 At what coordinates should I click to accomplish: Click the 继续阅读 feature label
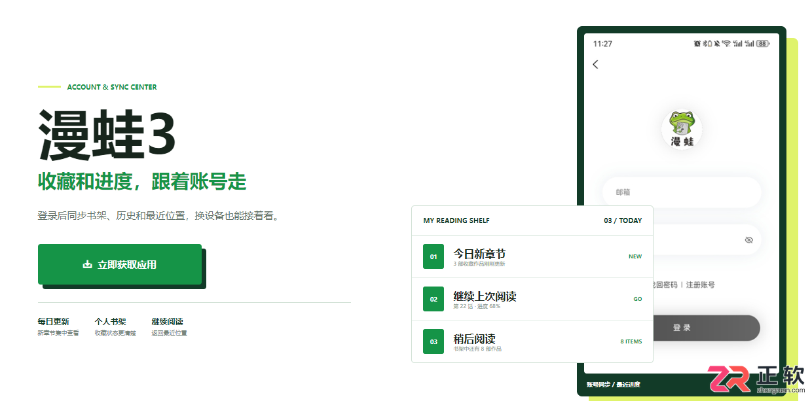168,322
